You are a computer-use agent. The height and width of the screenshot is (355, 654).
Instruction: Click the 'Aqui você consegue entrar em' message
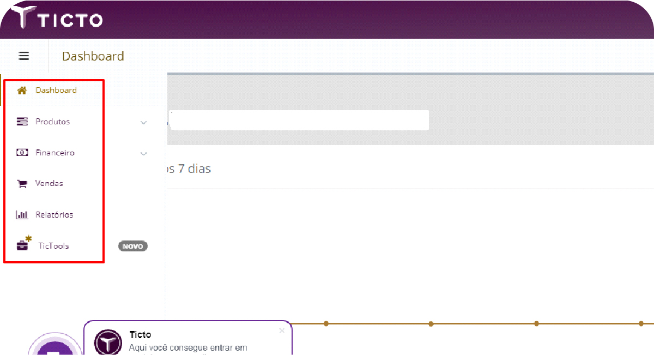[188, 347]
